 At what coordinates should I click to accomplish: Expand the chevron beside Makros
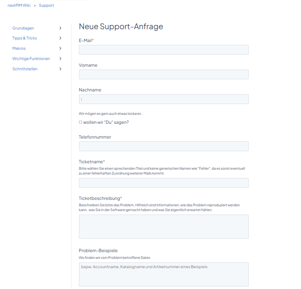coord(60,48)
